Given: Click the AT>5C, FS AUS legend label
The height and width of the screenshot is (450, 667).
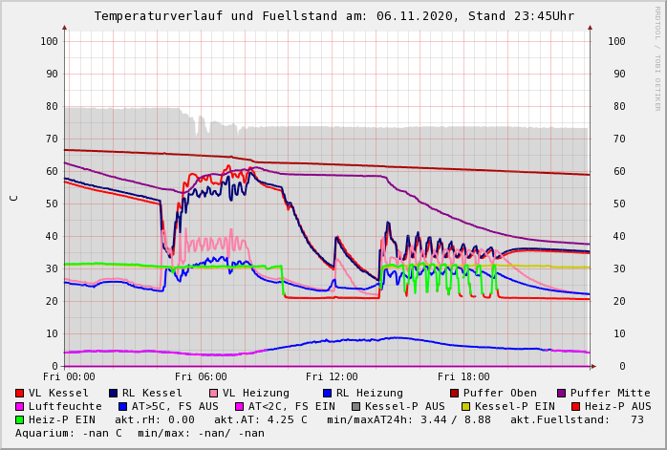Looking at the screenshot, I should [175, 406].
